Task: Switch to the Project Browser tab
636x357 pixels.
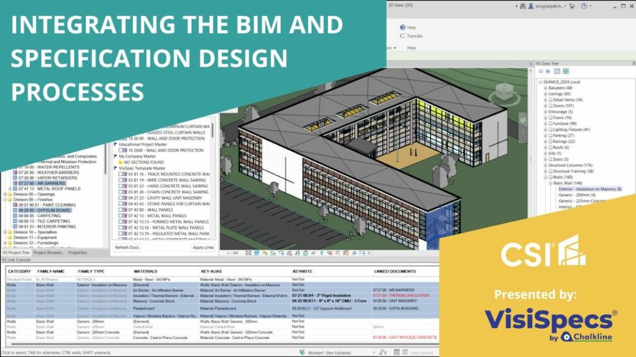Action: (48, 252)
